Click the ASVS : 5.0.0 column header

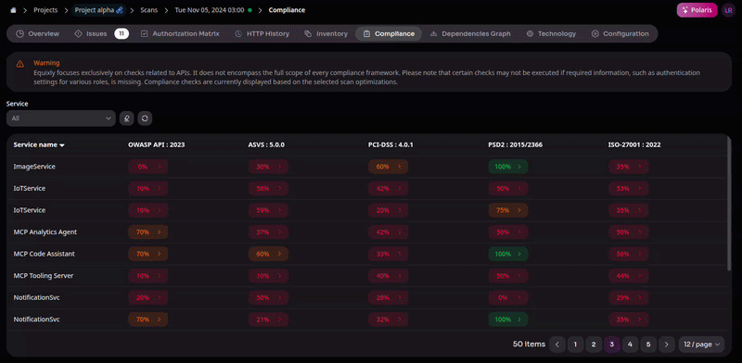tap(266, 145)
